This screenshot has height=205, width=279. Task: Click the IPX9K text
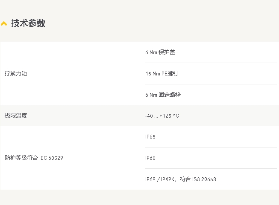click(x=167, y=179)
